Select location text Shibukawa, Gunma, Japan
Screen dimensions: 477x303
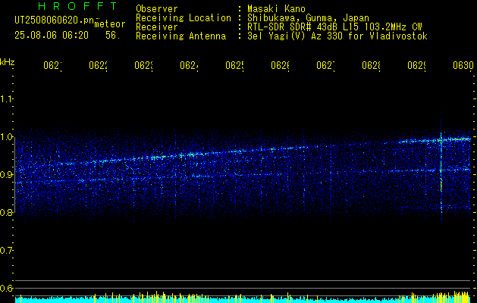[x=308, y=18]
